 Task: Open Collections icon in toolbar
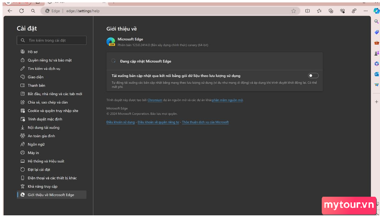pyautogui.click(x=331, y=11)
